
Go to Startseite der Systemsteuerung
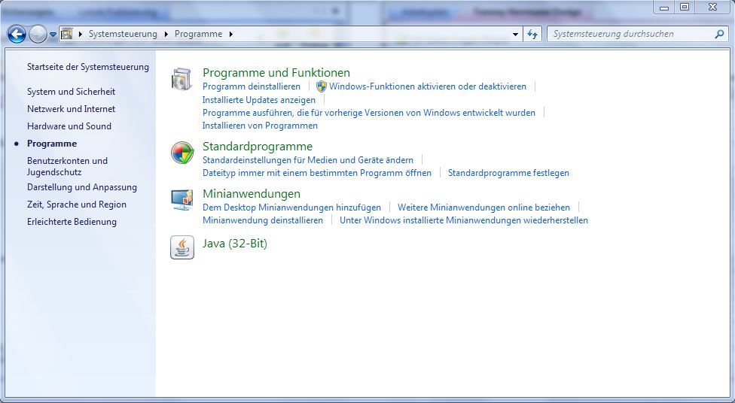pyautogui.click(x=88, y=67)
